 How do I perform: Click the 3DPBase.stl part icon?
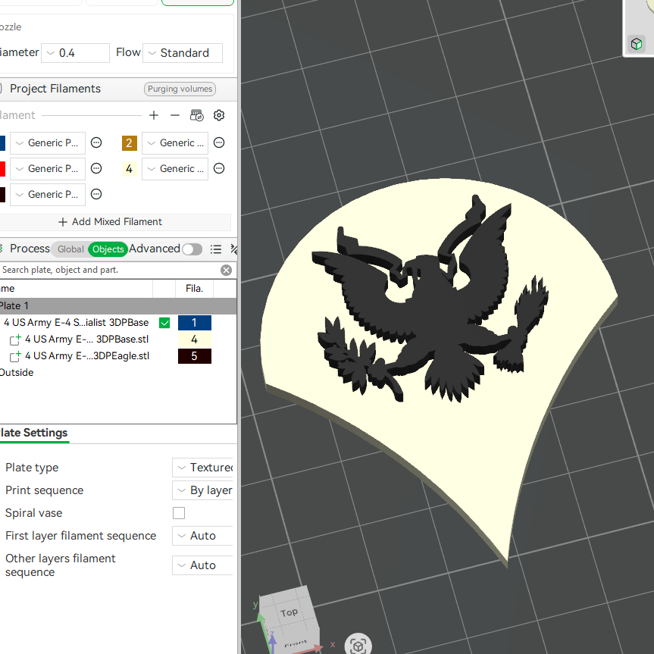pyautogui.click(x=15, y=340)
